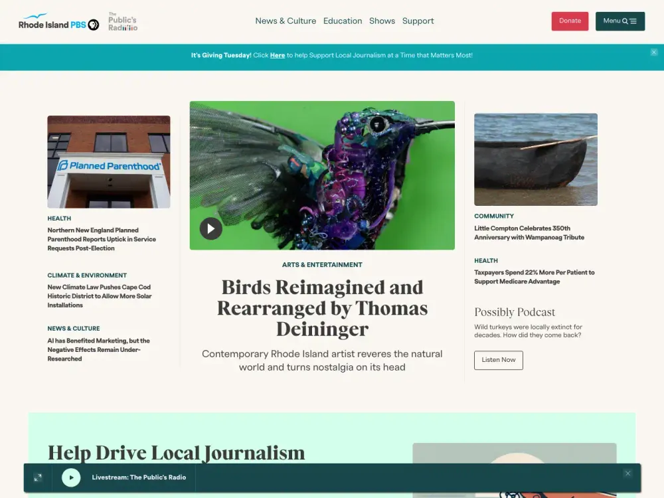Click The Public's Radio logo

coord(123,22)
